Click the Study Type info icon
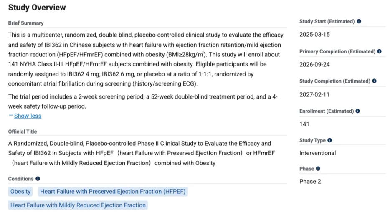The width and height of the screenshot is (390, 215). (330, 140)
